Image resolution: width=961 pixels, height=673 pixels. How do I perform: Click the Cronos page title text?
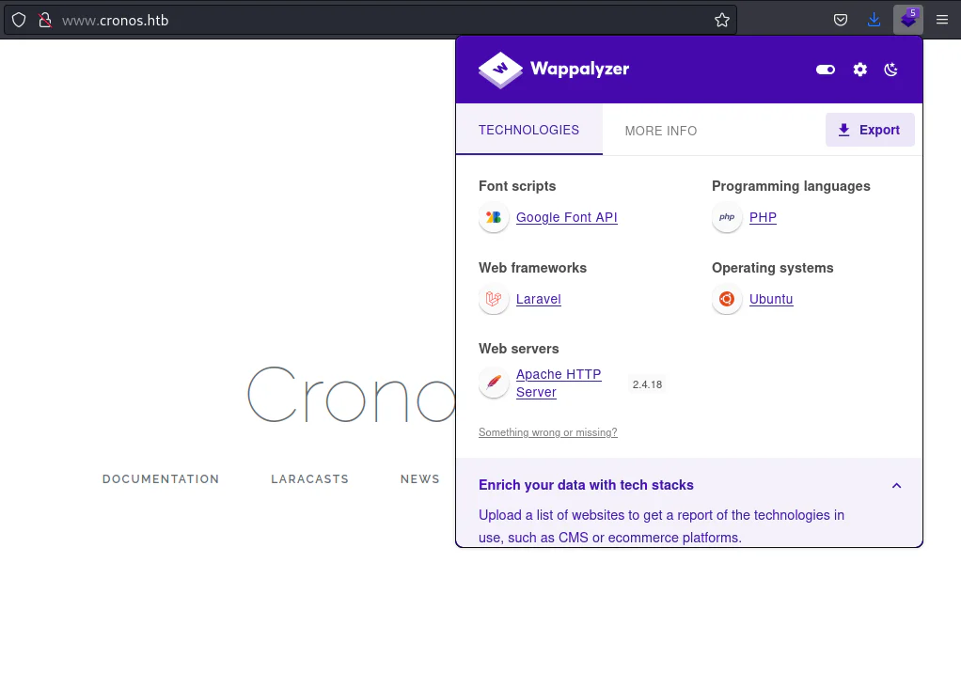click(351, 395)
